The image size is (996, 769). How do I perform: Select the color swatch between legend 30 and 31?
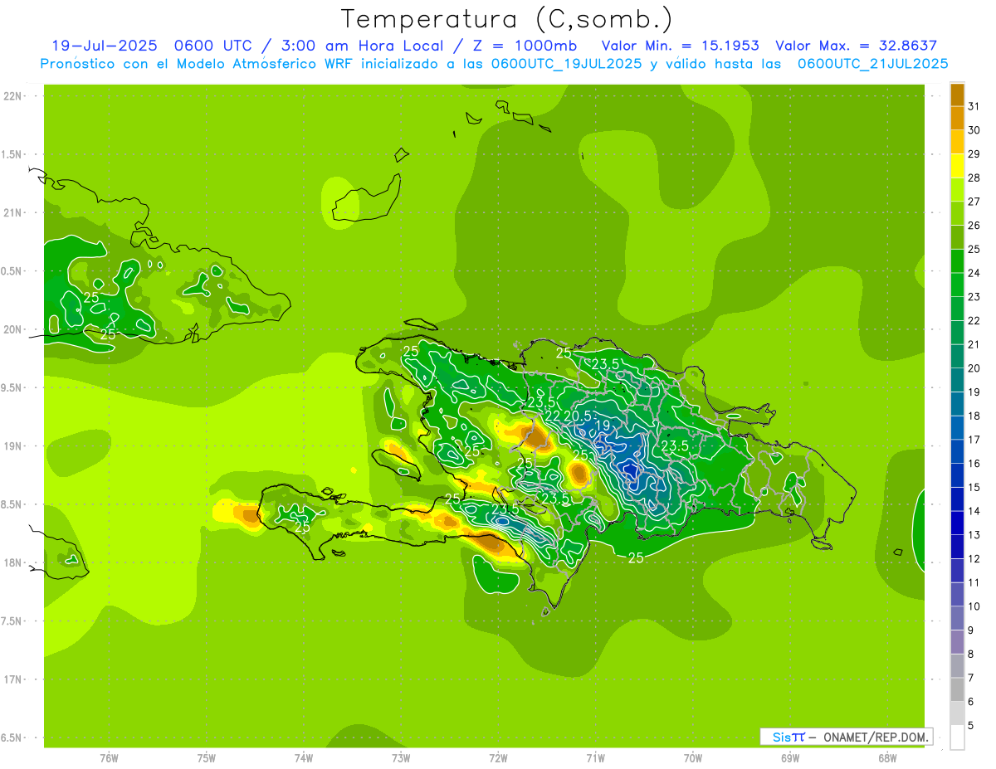coord(957,118)
